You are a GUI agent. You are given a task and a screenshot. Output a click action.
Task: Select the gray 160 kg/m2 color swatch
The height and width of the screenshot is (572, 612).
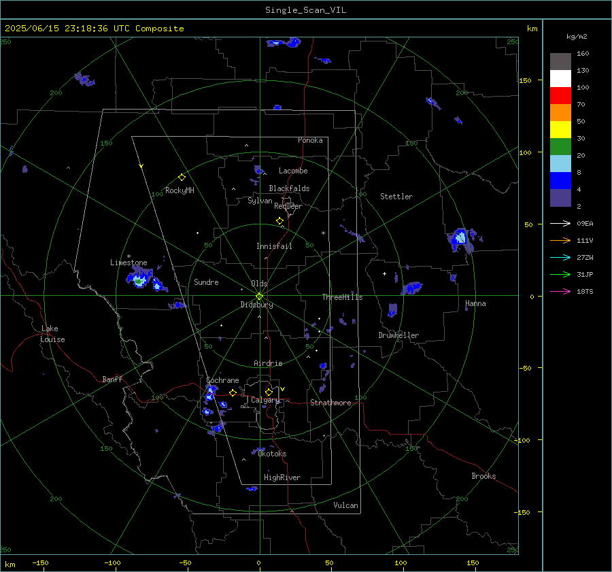(560, 62)
